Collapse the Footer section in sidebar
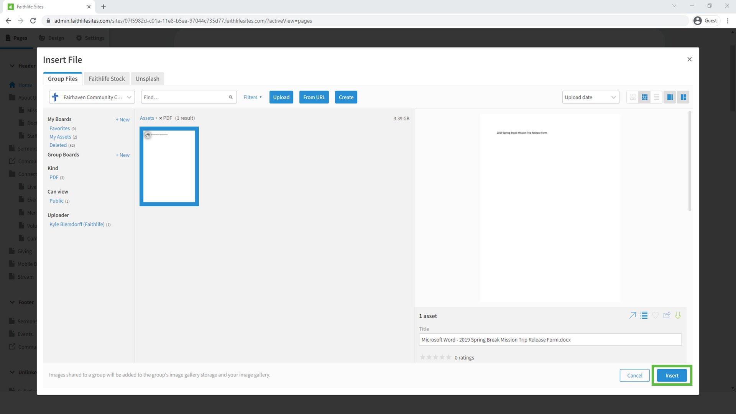This screenshot has height=414, width=736. click(x=12, y=302)
